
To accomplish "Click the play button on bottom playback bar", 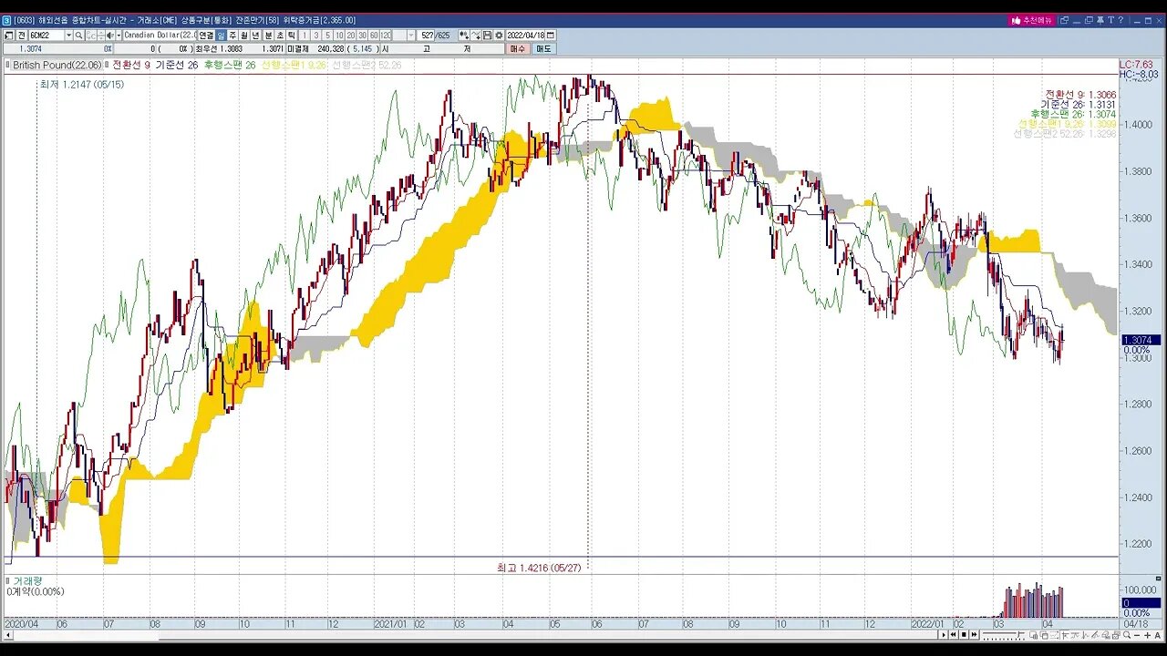I will pos(944,634).
